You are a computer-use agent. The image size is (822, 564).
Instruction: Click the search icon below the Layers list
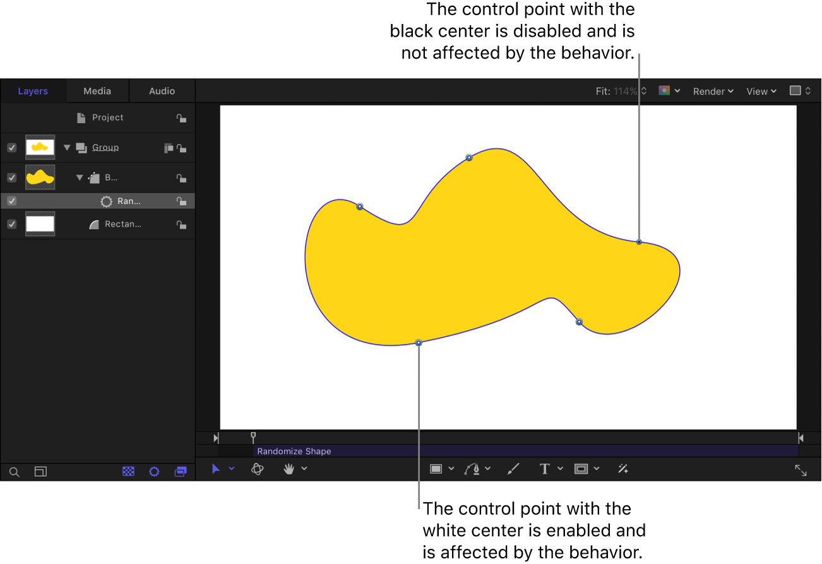tap(14, 471)
